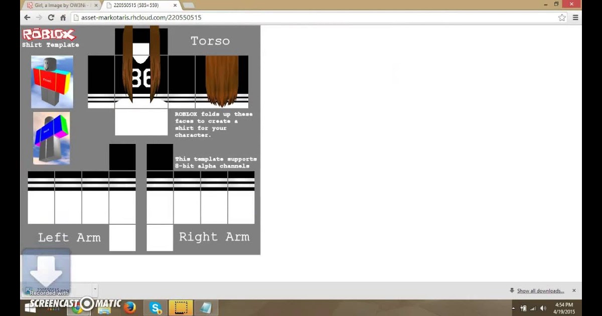Open the downloaded 220550515.png item

click(x=56, y=290)
